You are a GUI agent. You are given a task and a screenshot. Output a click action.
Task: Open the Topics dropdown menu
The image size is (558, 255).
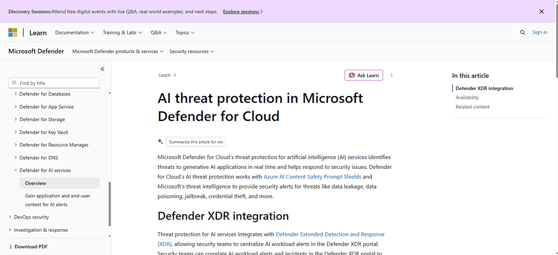185,32
